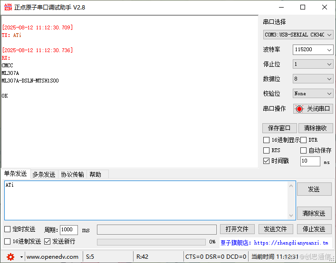Open the stop bits dropdown
Viewport: 336px width, 263px height.
pos(313,64)
